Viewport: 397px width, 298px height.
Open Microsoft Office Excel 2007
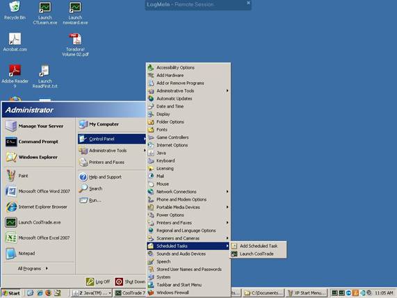coord(39,238)
